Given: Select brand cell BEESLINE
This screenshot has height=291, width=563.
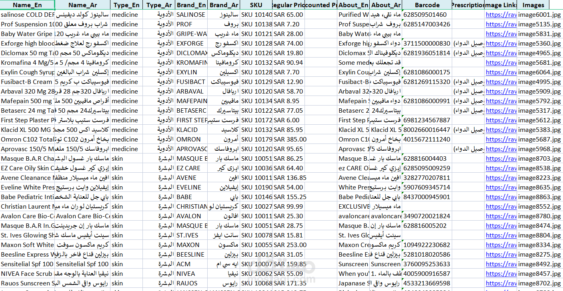Looking at the screenshot, I should [191, 255].
